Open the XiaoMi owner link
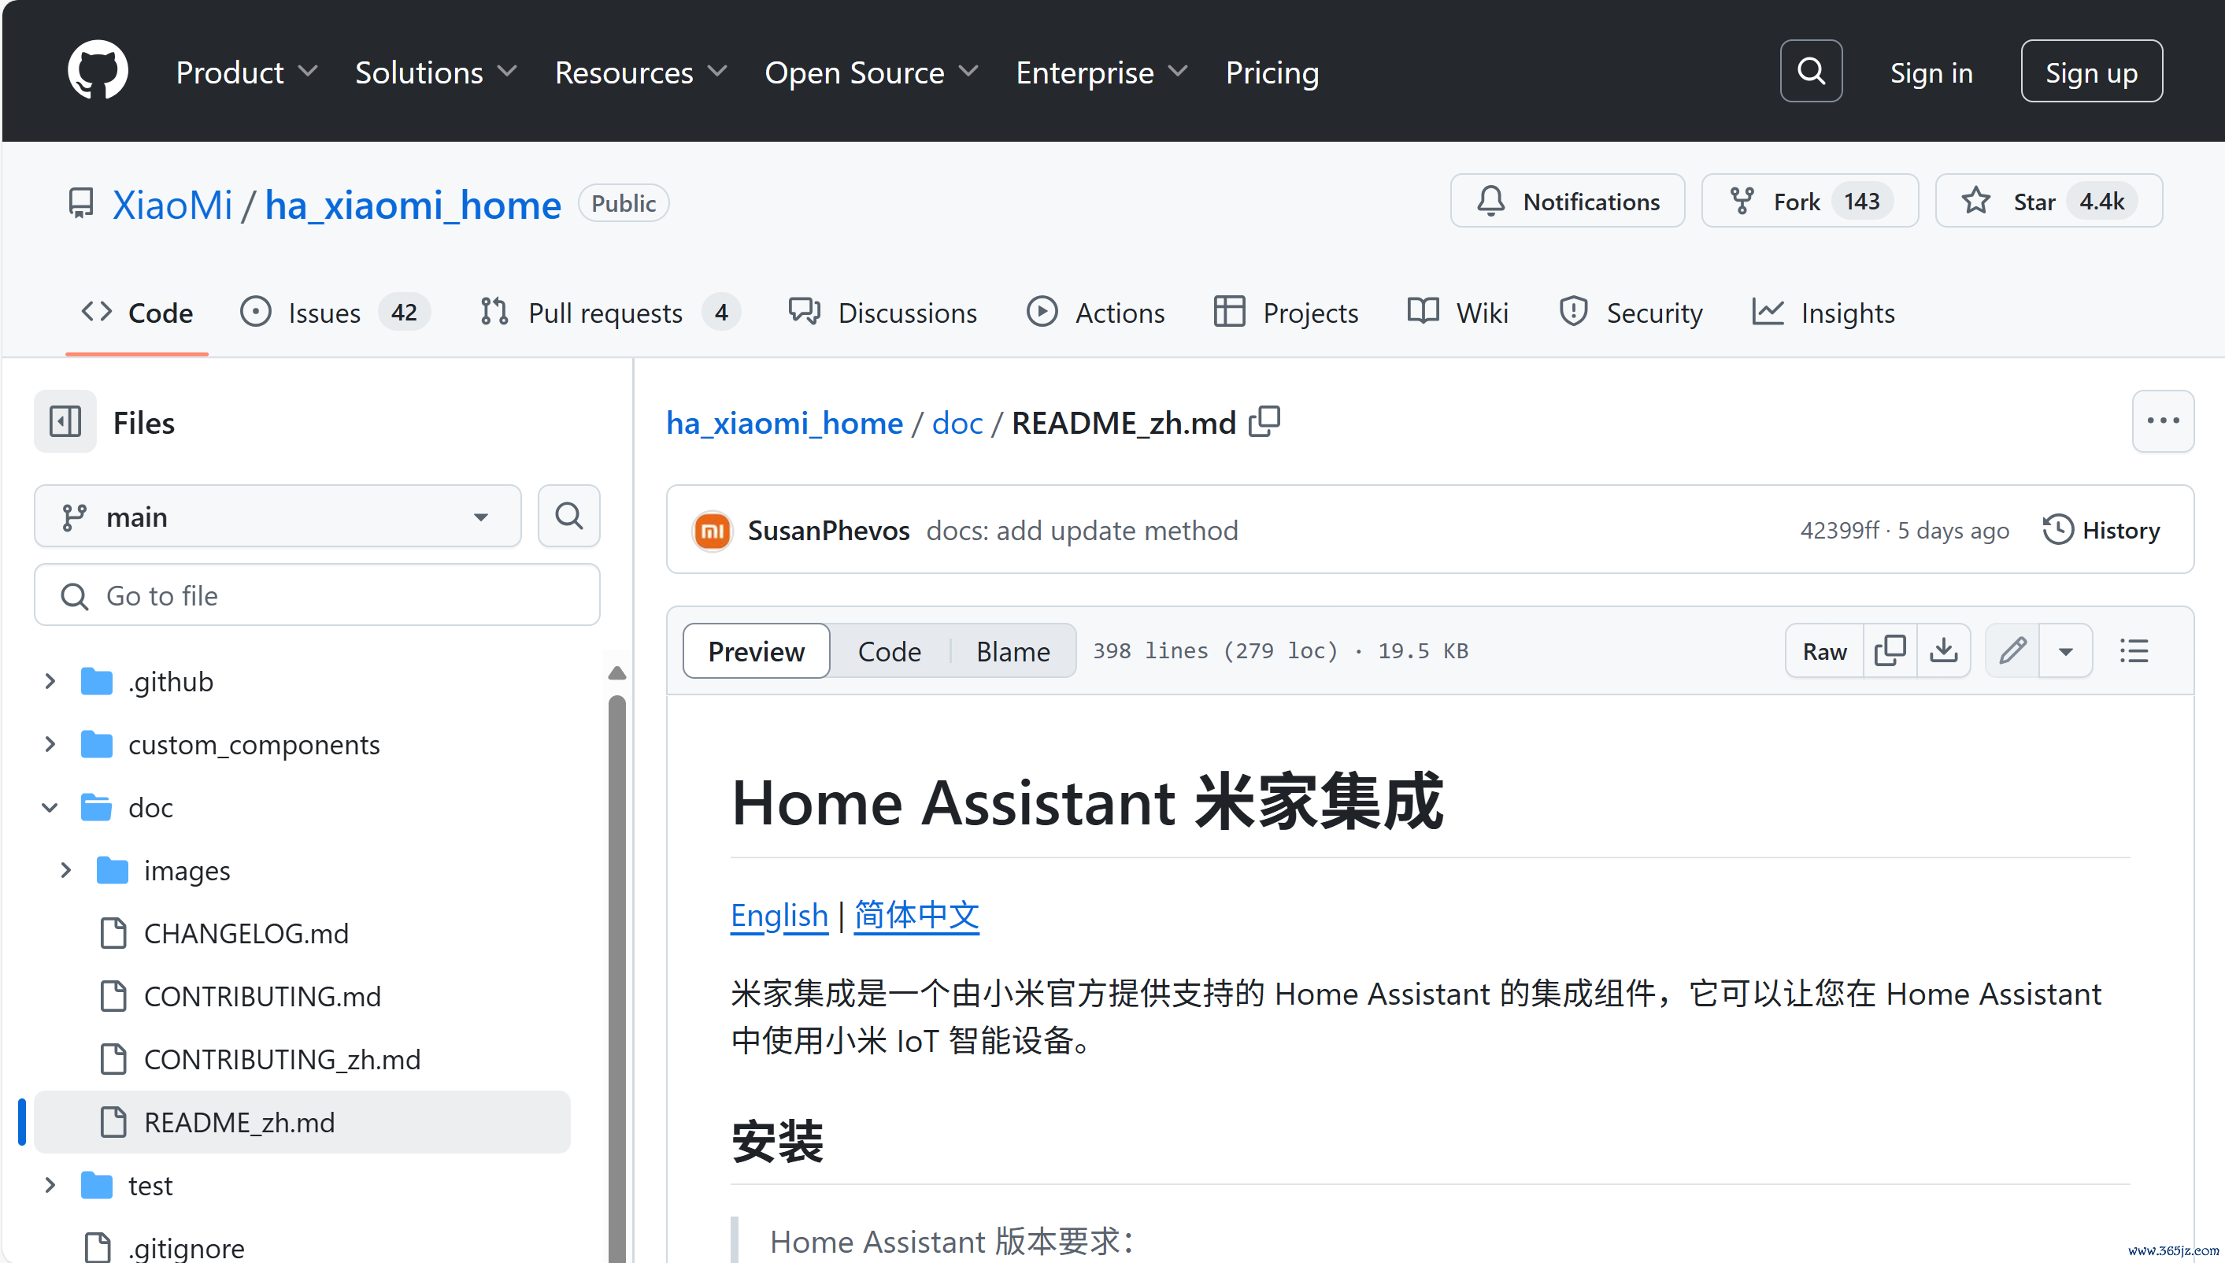 coord(172,205)
